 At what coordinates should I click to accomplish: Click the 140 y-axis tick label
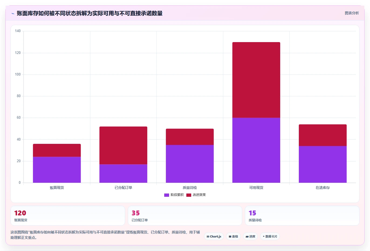[18, 31]
